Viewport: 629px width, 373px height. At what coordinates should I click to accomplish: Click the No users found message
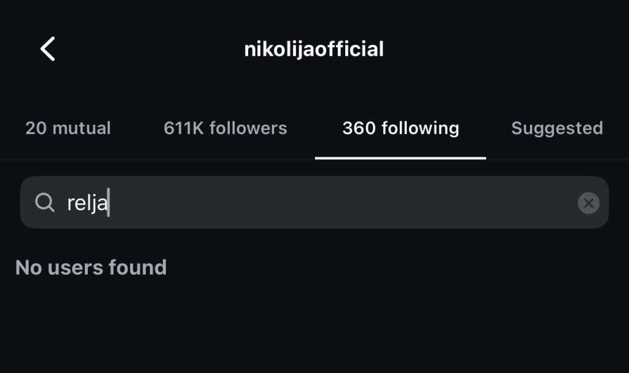91,267
